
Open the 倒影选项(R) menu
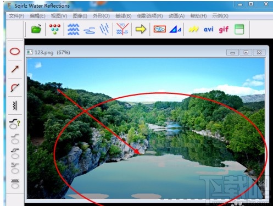[x=150, y=16]
